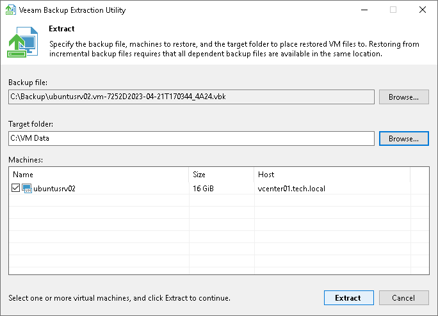Click the 16 GiB size cell
Viewport: 438px width, 316px height.
click(204, 189)
